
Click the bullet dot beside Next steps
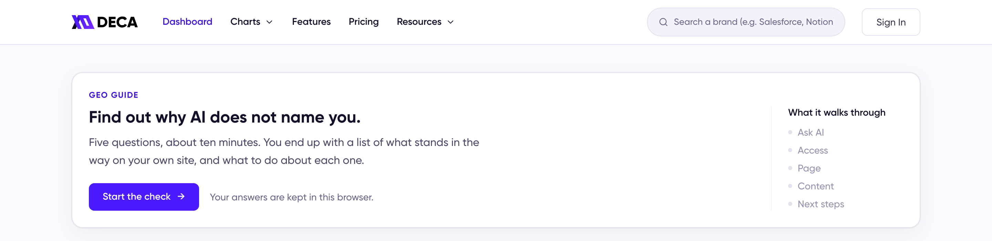coord(790,204)
